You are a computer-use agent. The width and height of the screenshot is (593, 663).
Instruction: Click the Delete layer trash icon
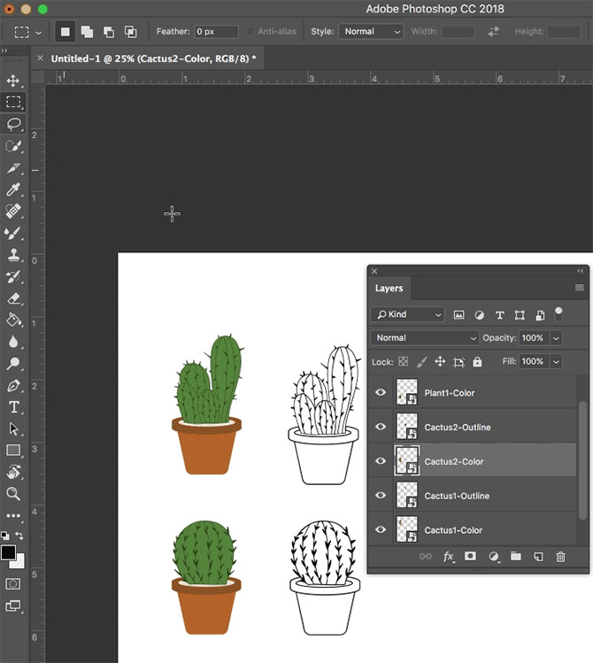(x=560, y=557)
